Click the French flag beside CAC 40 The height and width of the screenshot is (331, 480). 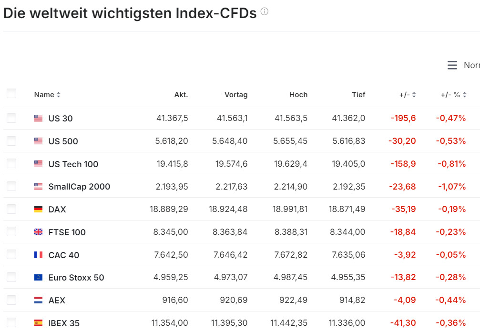(39, 255)
